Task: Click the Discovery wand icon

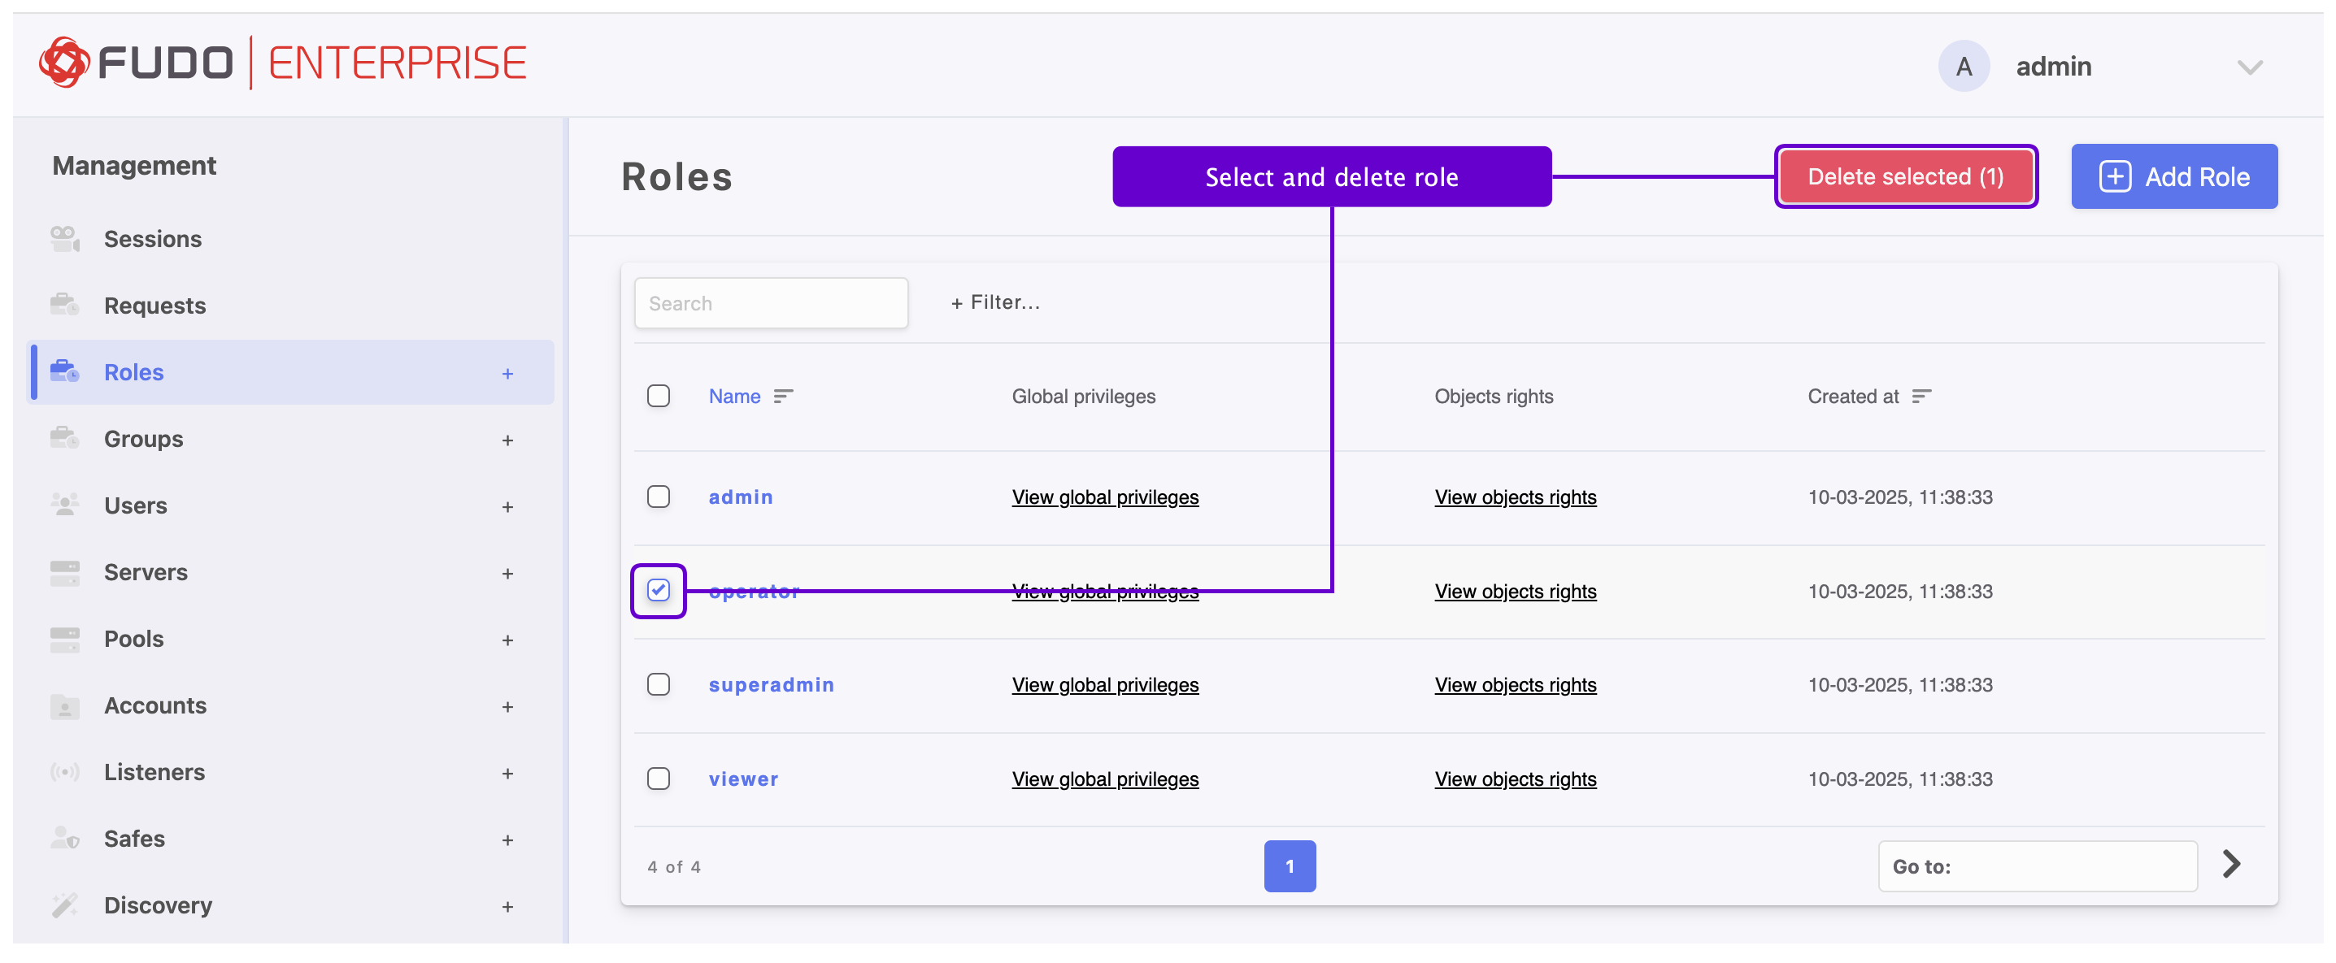Action: [x=64, y=905]
